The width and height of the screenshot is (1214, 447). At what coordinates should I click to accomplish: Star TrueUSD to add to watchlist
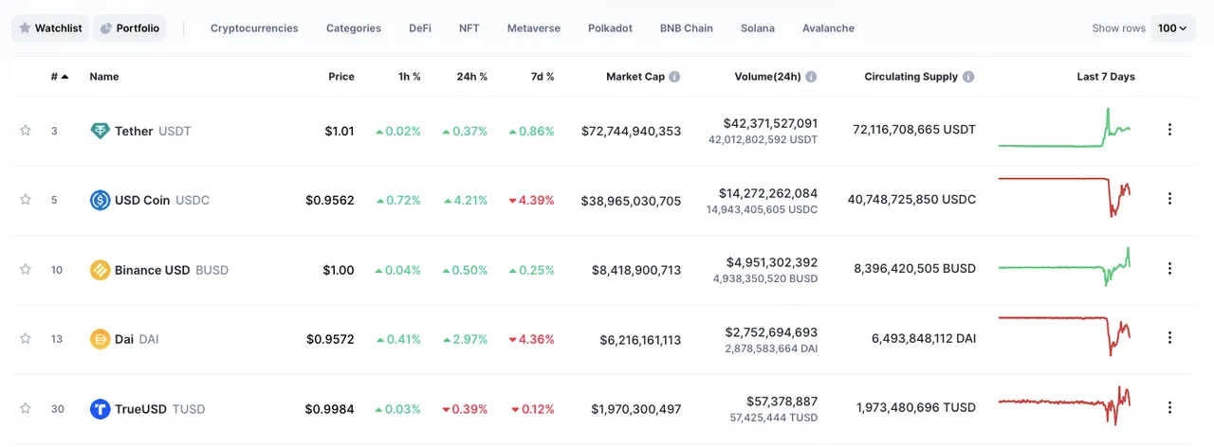(x=26, y=409)
